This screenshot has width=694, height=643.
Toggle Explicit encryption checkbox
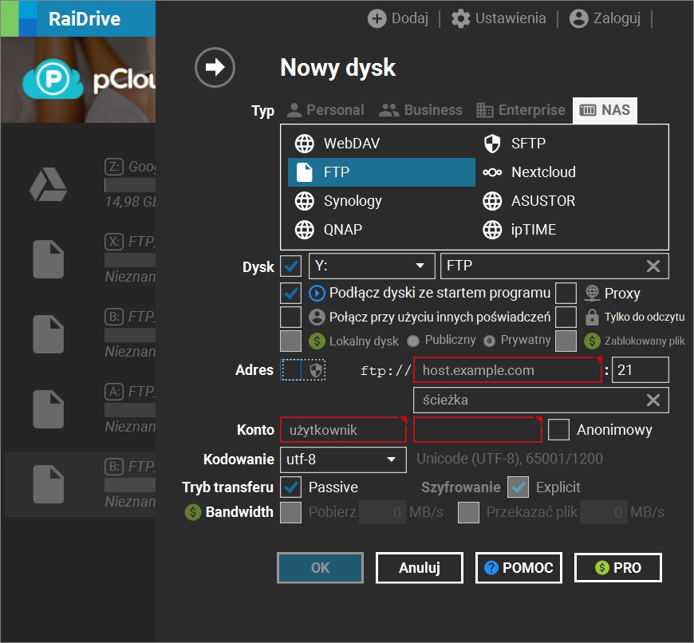coord(518,487)
